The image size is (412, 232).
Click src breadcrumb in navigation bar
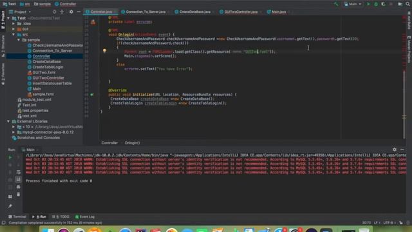click(x=25, y=4)
